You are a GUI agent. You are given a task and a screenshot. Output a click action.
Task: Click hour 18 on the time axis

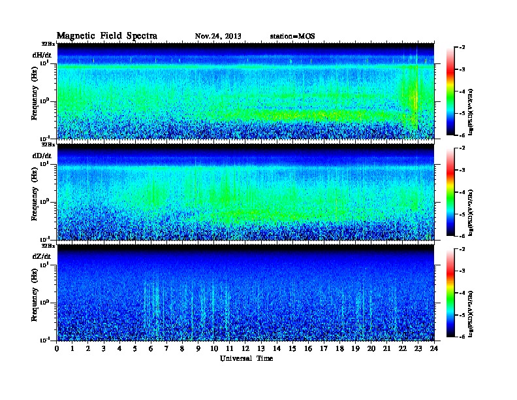339,349
